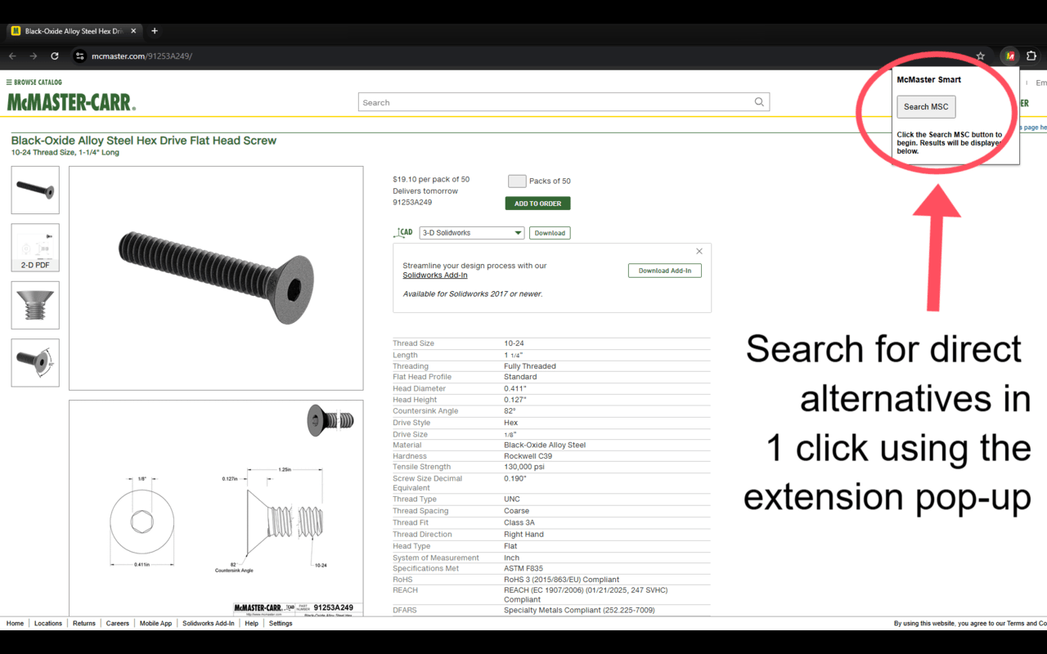Click the Specialty Metals Compliant DFARS value
Screen dimensions: 1047x654
tap(579, 610)
